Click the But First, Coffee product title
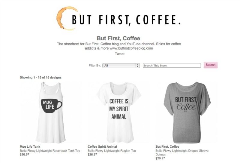The width and height of the screenshot is (240, 163). click(x=167, y=146)
